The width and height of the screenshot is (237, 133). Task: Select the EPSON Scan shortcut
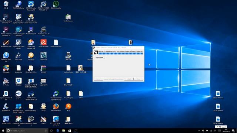pyautogui.click(x=6, y=108)
